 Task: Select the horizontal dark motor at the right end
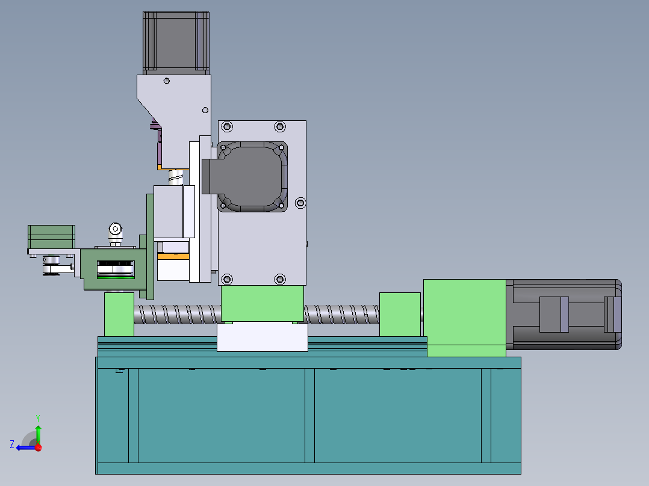coord(564,315)
